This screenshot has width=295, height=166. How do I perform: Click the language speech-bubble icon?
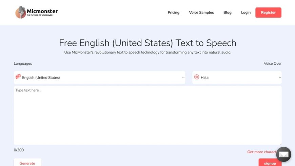click(18, 77)
